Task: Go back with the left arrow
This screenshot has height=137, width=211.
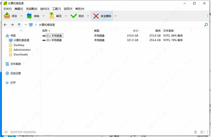Action: click(5, 25)
